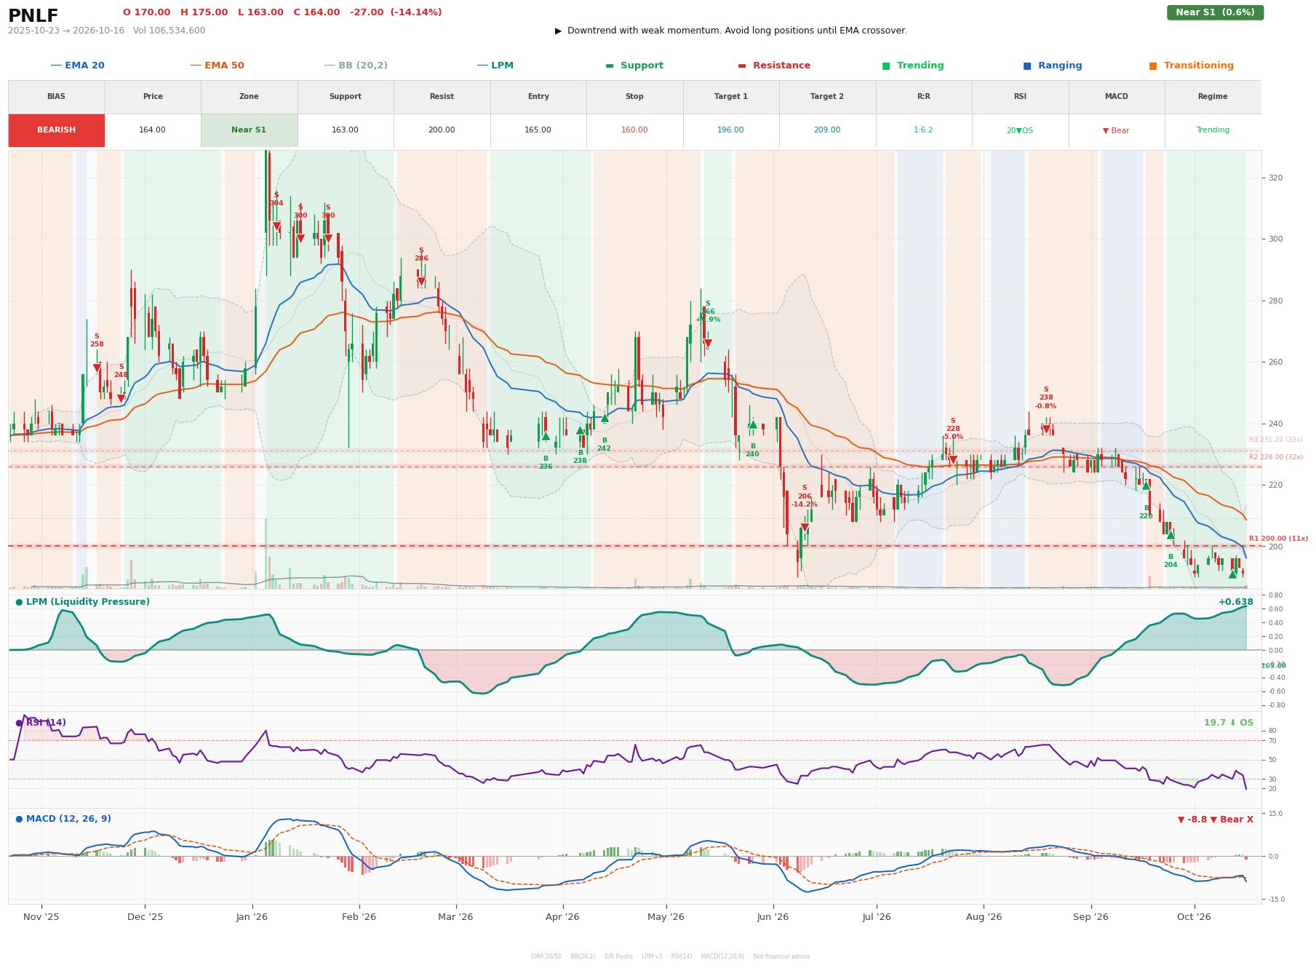Click the R1 200.00 (11x) resistance label
Image resolution: width=1316 pixels, height=968 pixels.
coord(1278,539)
